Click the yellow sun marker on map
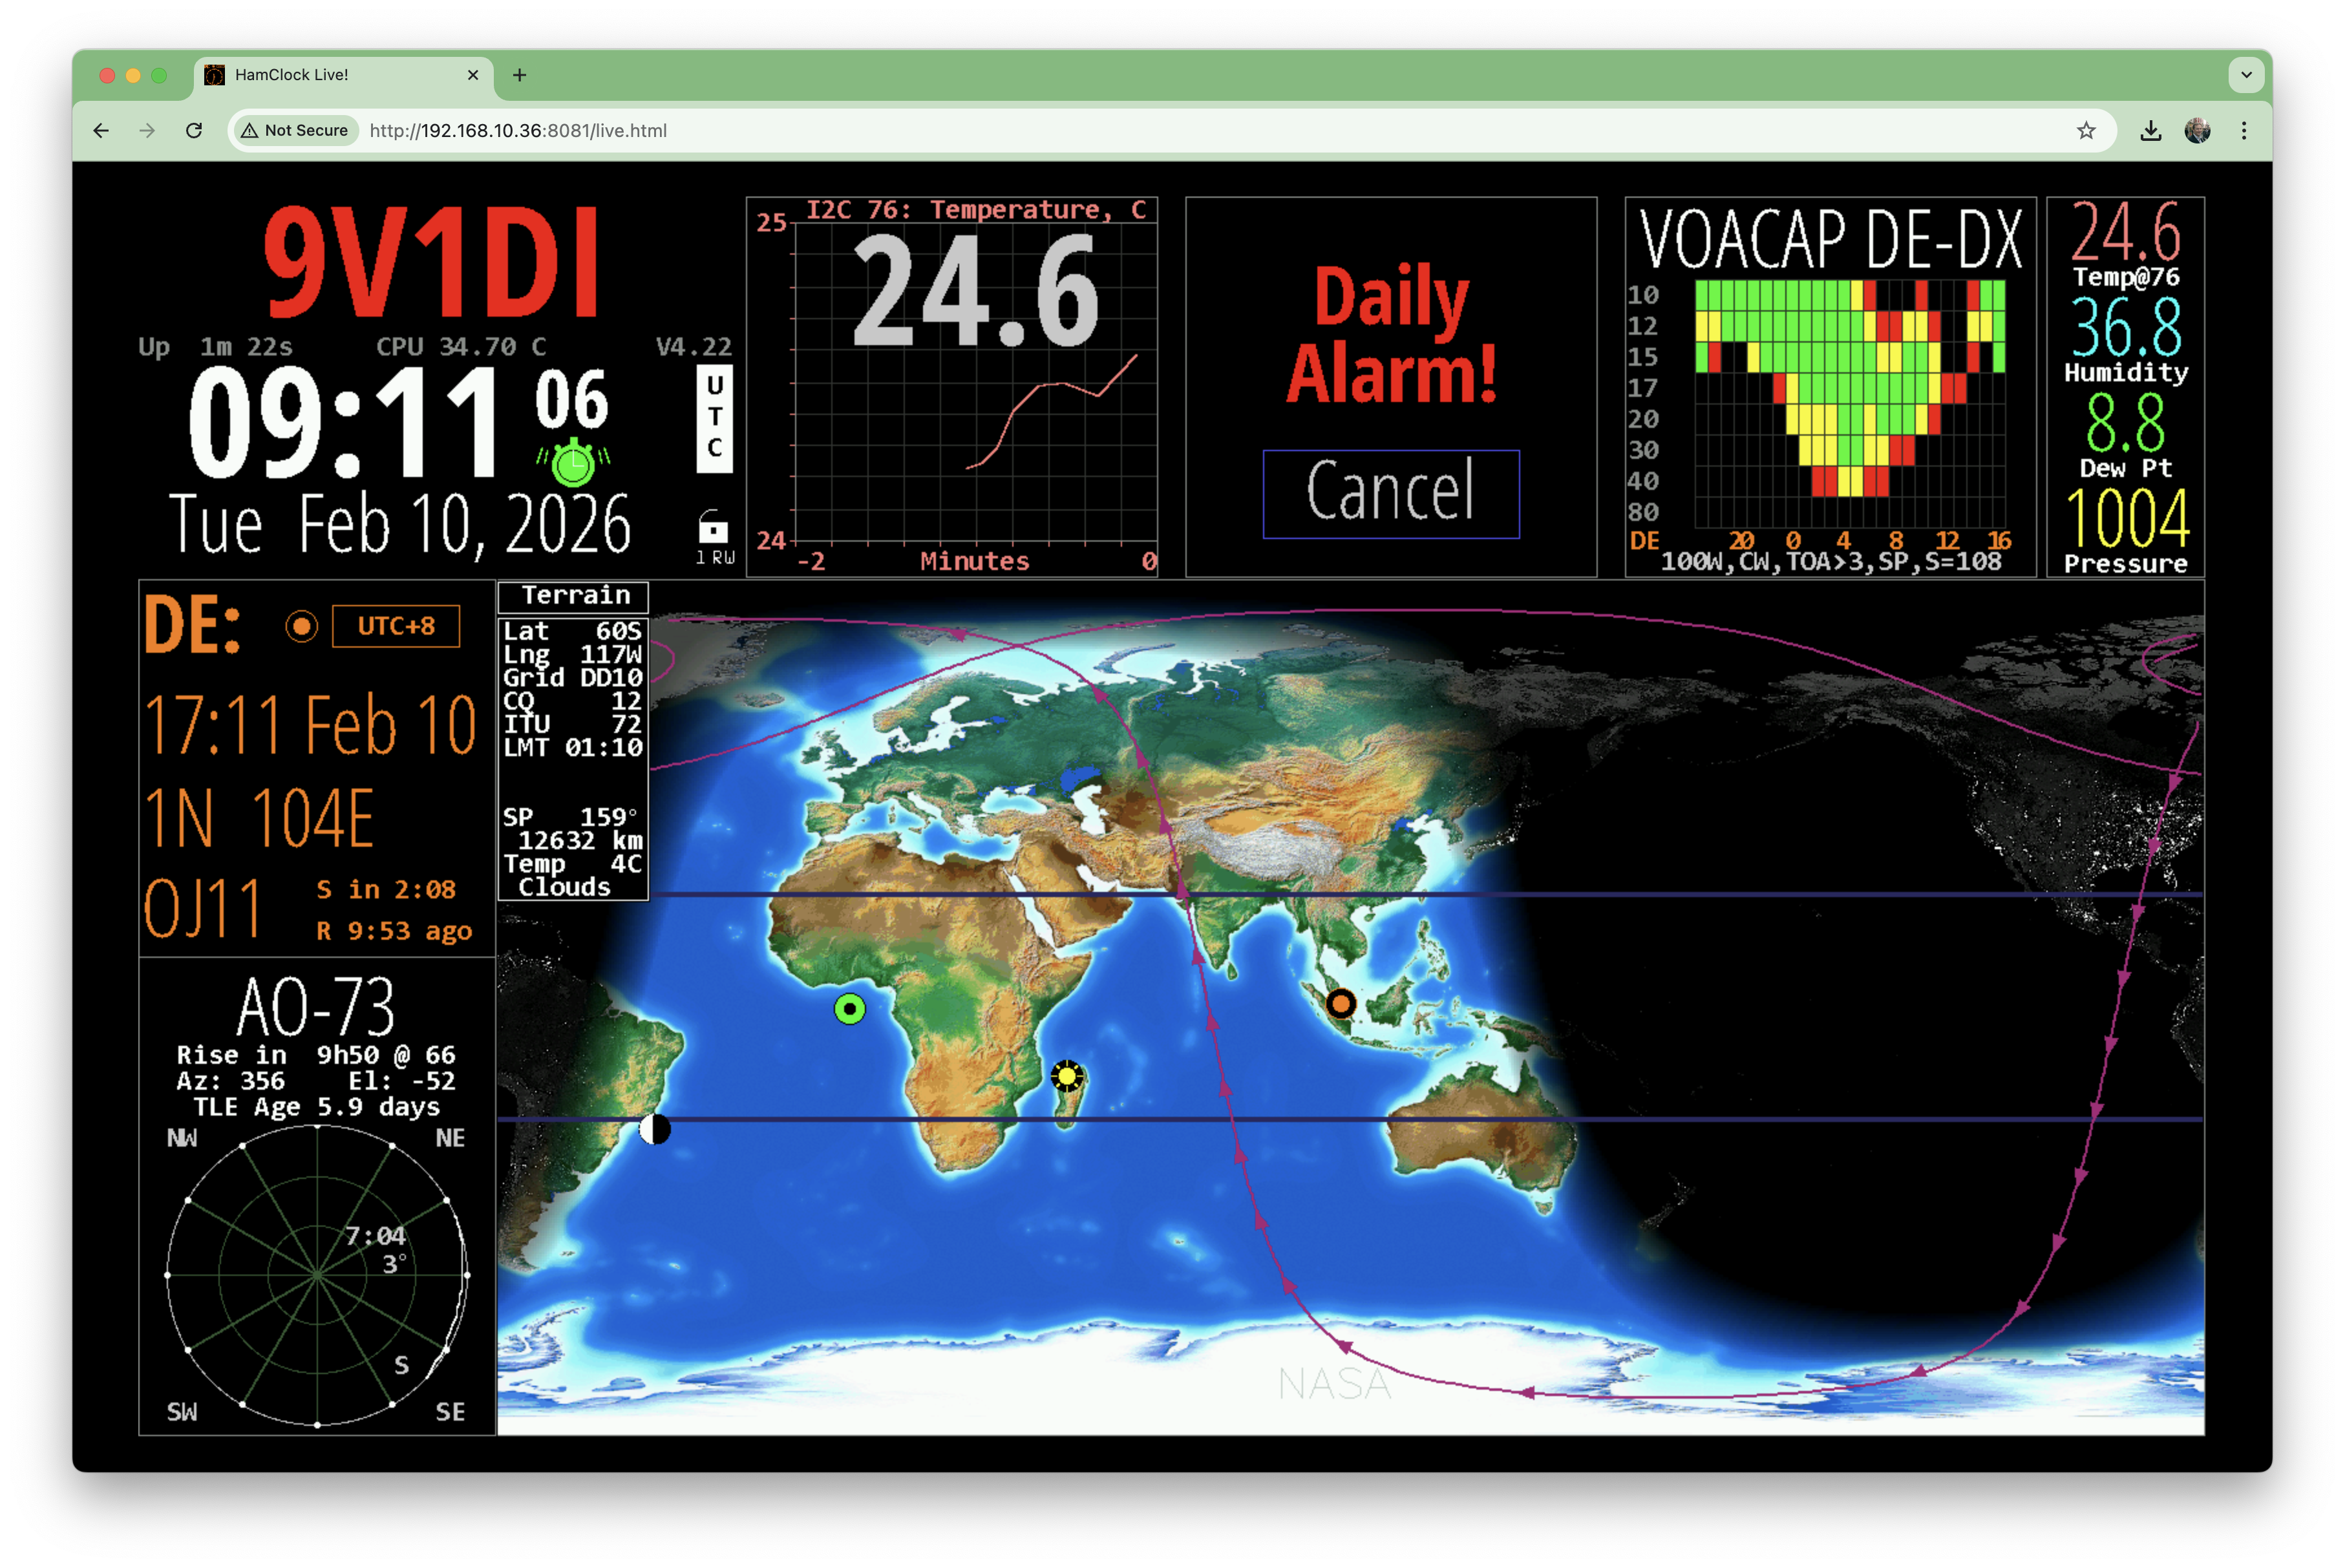 click(x=1067, y=1076)
